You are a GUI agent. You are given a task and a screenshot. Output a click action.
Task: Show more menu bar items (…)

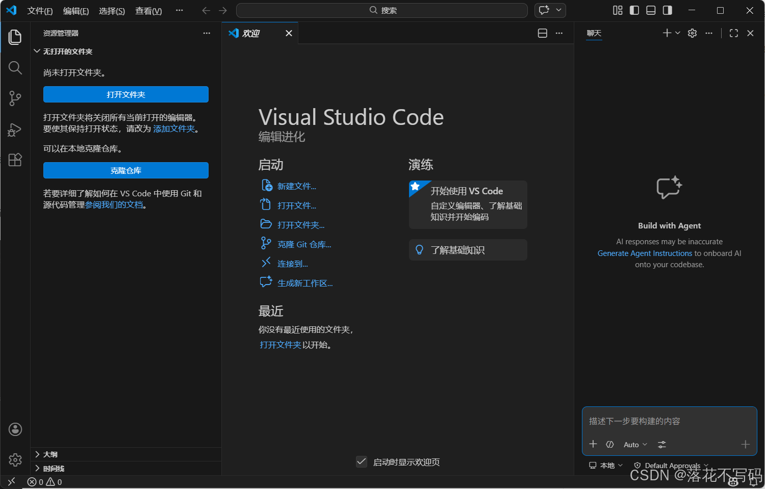(180, 10)
